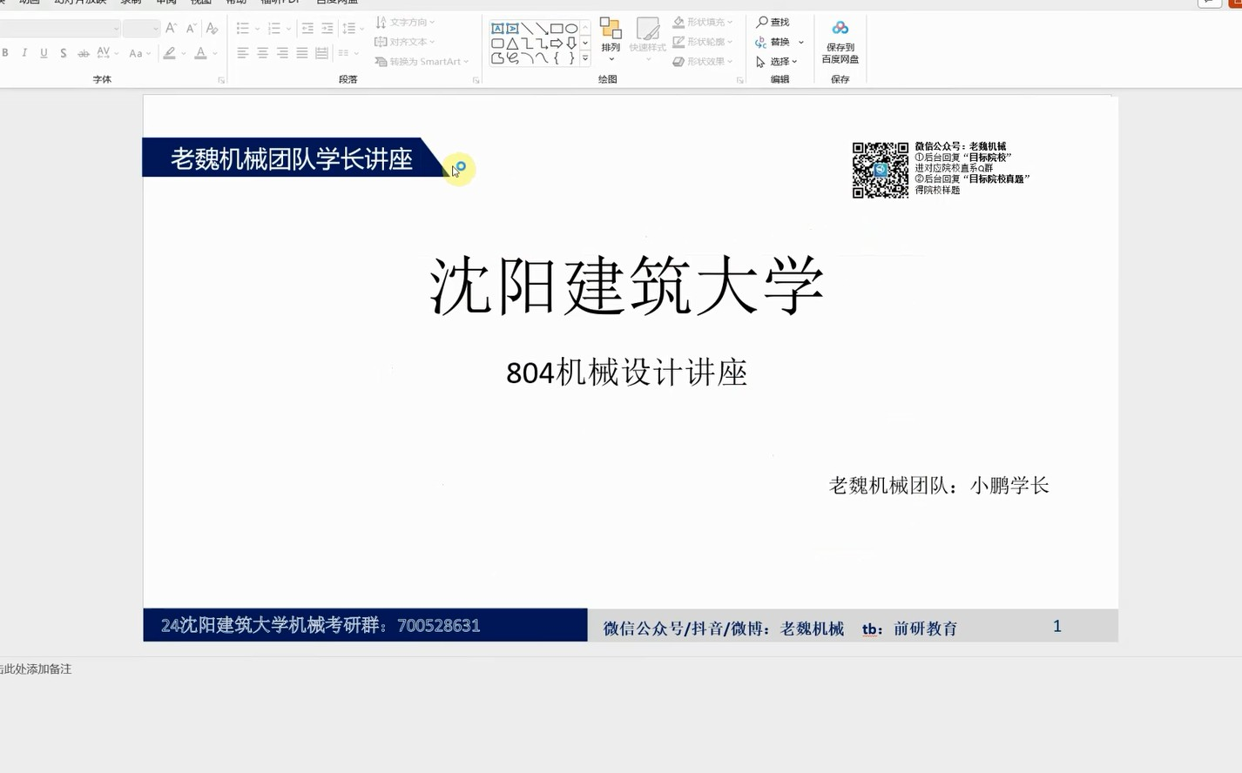Toggle text shadow (S) button
This screenshot has width=1242, height=773.
(x=64, y=53)
